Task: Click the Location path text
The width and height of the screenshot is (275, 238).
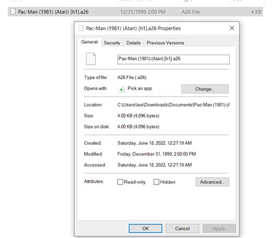Action: (x=173, y=105)
